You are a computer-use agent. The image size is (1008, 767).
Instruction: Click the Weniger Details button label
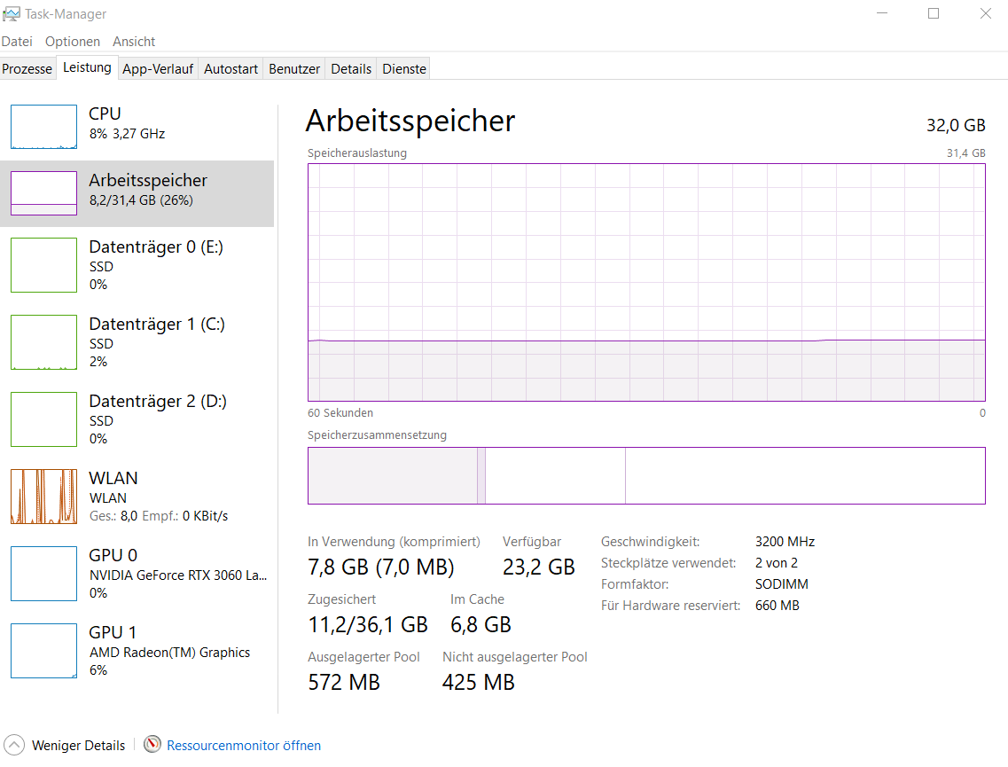78,745
